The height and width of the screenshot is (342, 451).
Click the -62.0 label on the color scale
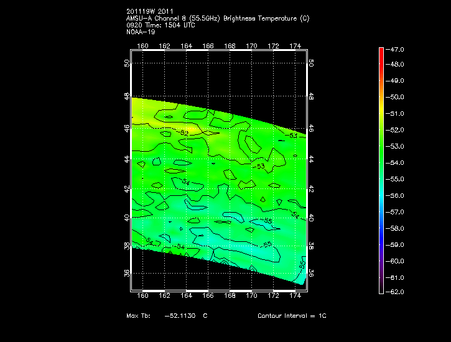pos(396,292)
